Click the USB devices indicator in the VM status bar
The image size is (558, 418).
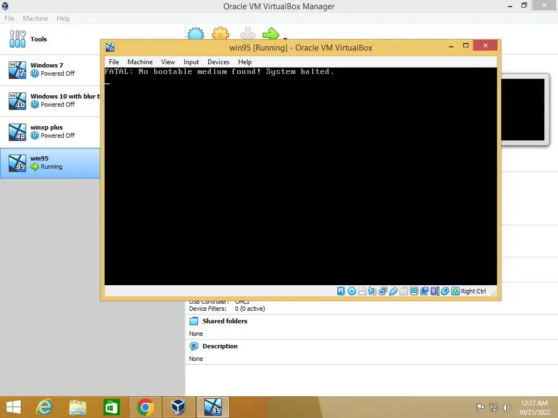[393, 291]
